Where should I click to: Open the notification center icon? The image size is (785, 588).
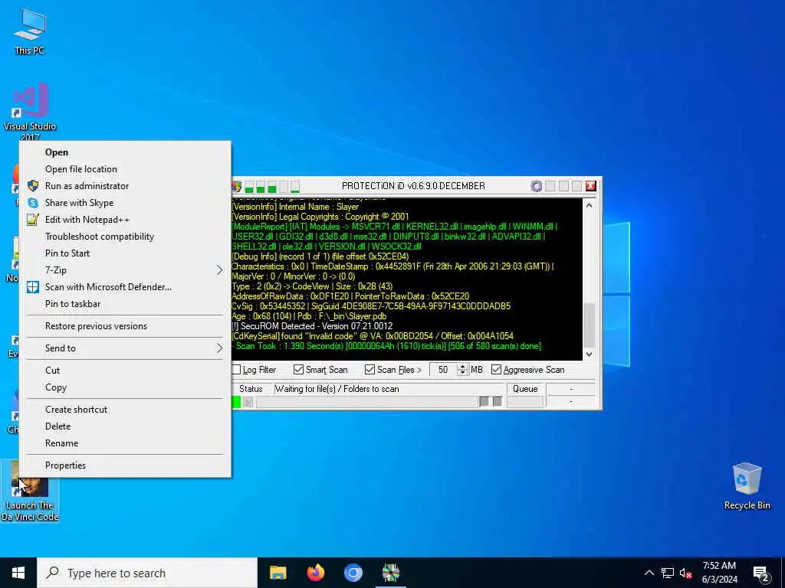761,573
